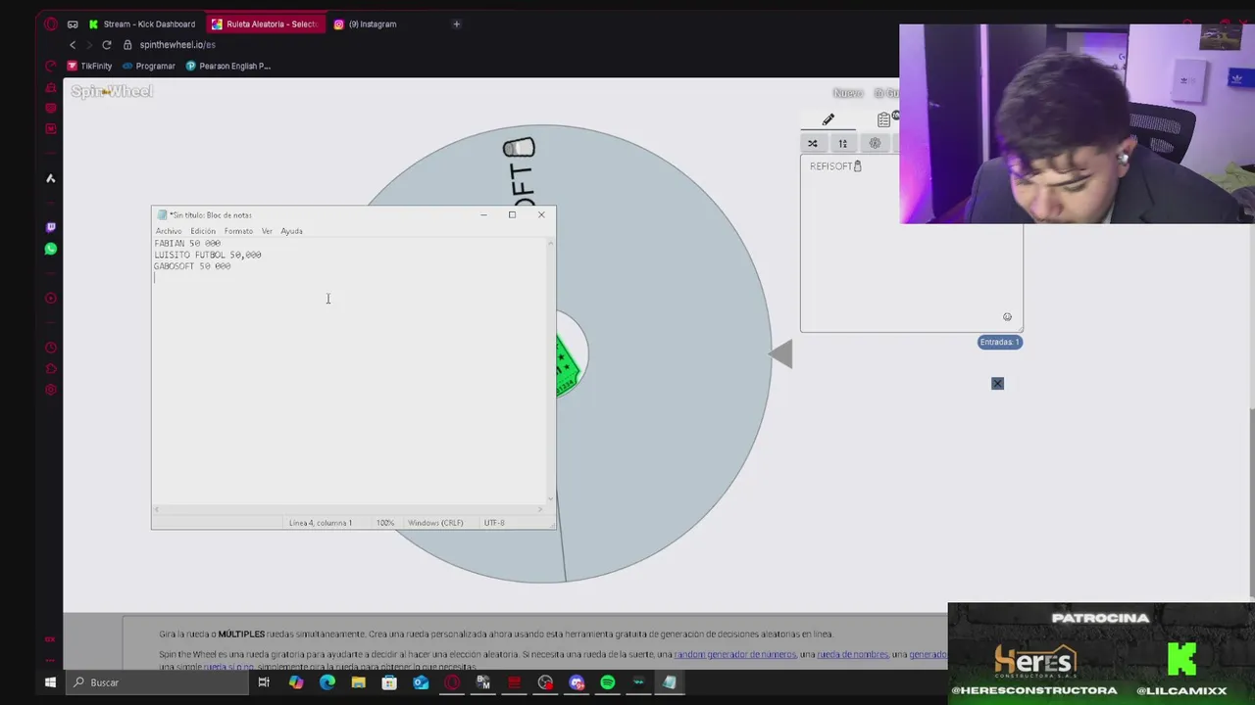Close the ad with the X button
This screenshot has height=705, width=1255.
coord(997,383)
